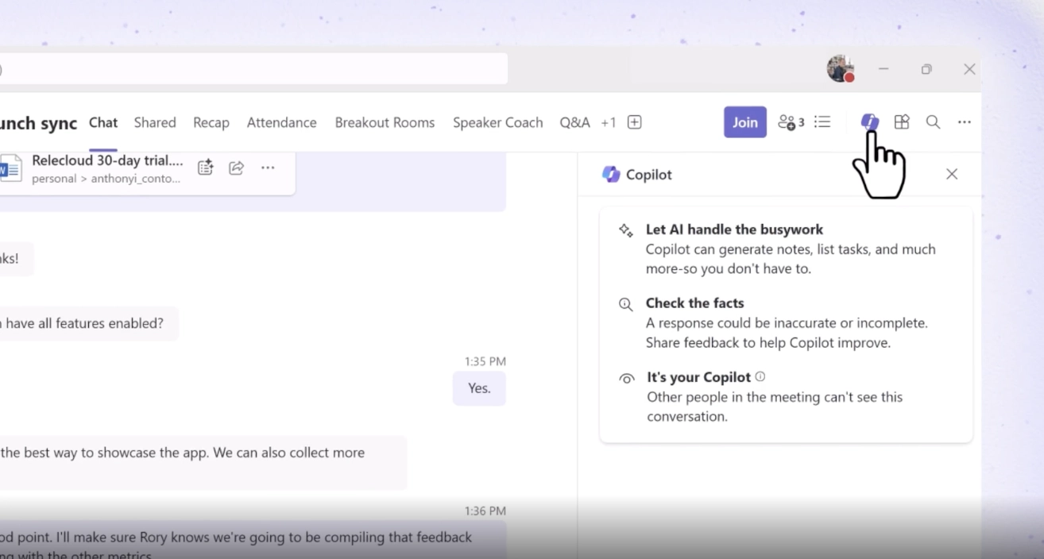Click the 1:35 PM timestamp
Image resolution: width=1044 pixels, height=559 pixels.
click(x=485, y=361)
